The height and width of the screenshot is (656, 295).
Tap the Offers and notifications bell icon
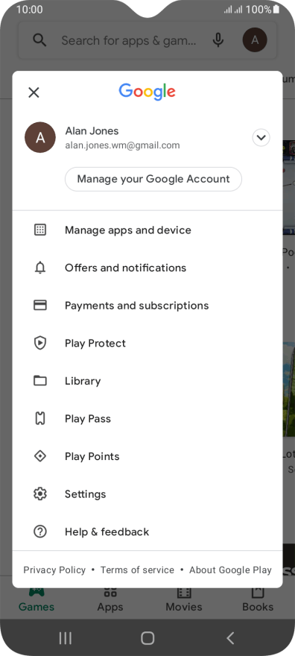(x=40, y=268)
